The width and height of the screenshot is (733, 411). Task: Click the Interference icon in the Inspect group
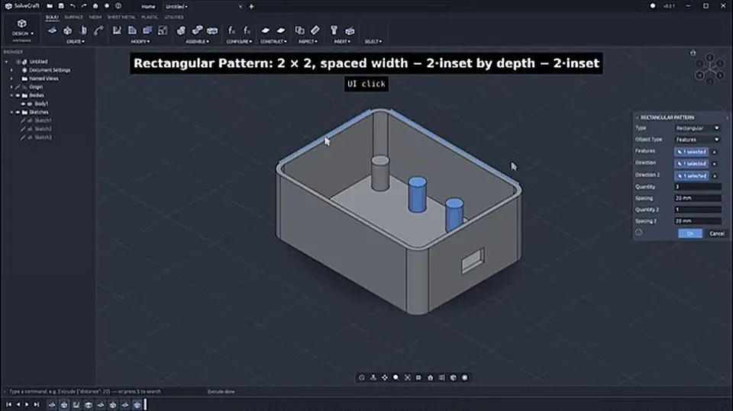coord(299,31)
